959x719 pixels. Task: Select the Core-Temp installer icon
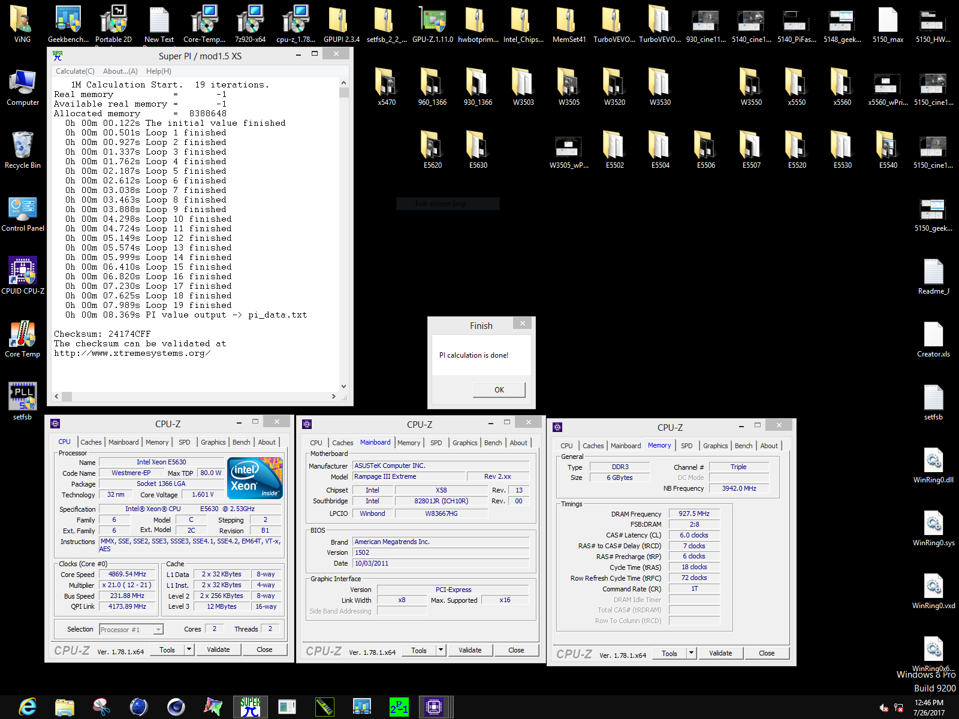point(204,24)
